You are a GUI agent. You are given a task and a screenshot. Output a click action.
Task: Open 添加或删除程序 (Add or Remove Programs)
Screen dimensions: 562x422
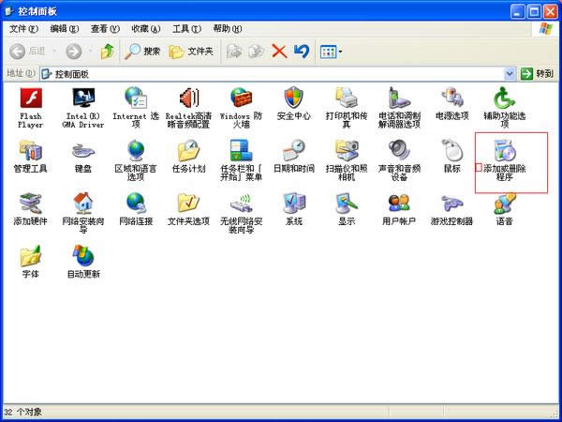[x=505, y=153]
